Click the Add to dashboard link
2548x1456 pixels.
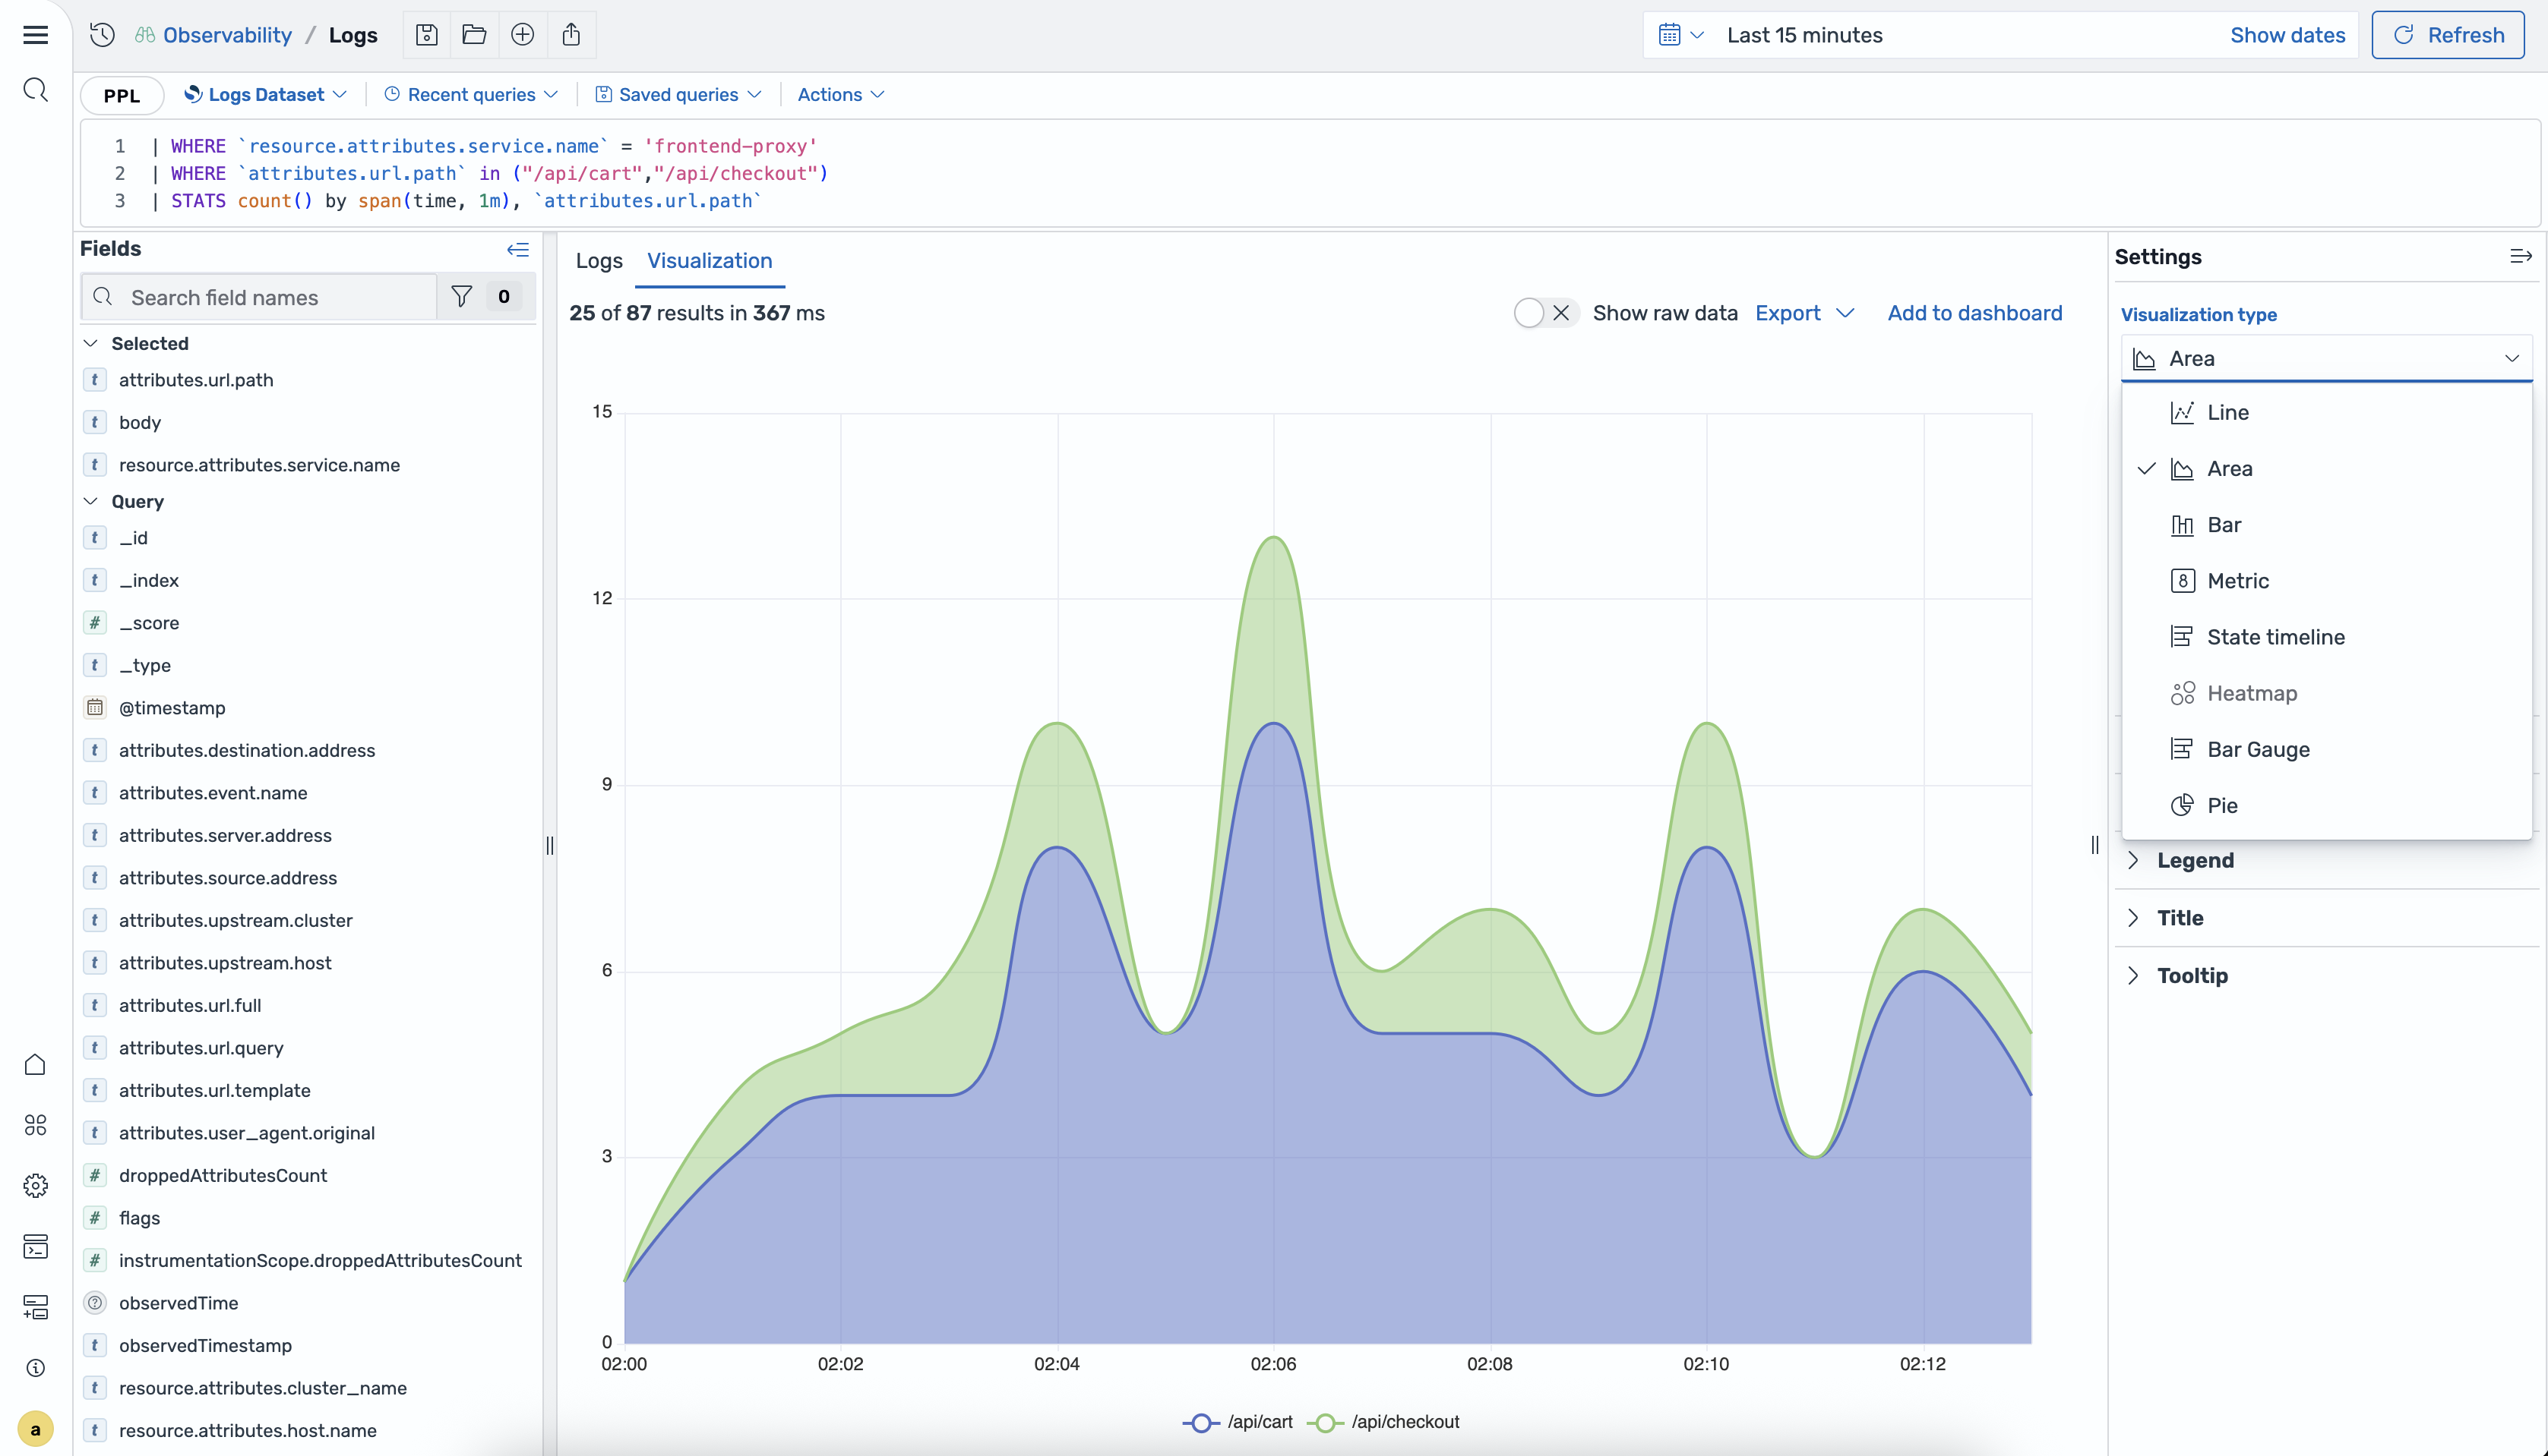pyautogui.click(x=1974, y=312)
